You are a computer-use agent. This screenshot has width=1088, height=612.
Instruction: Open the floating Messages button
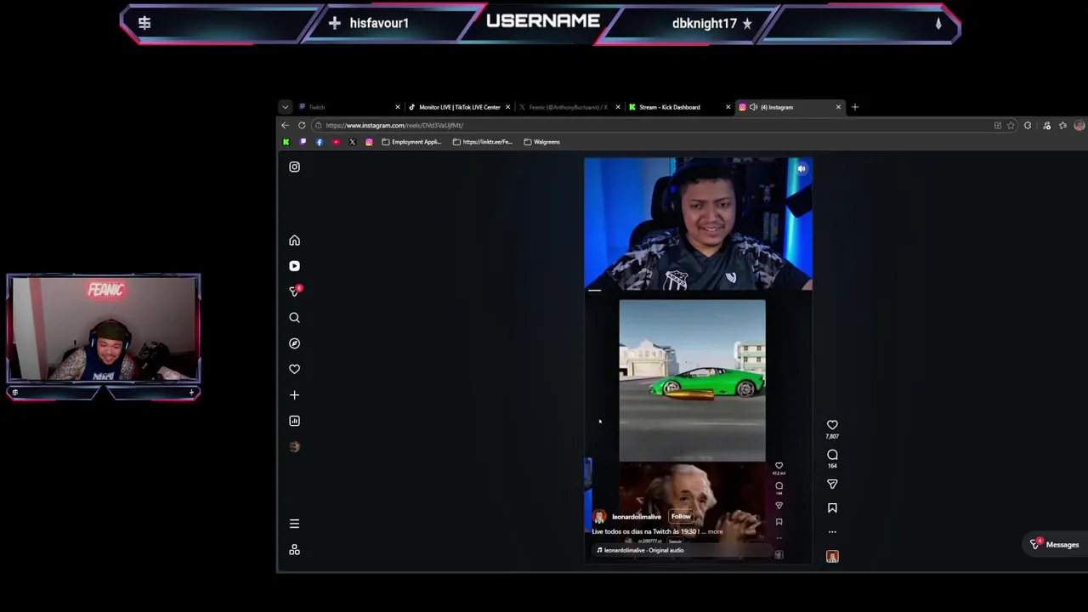[x=1054, y=545]
